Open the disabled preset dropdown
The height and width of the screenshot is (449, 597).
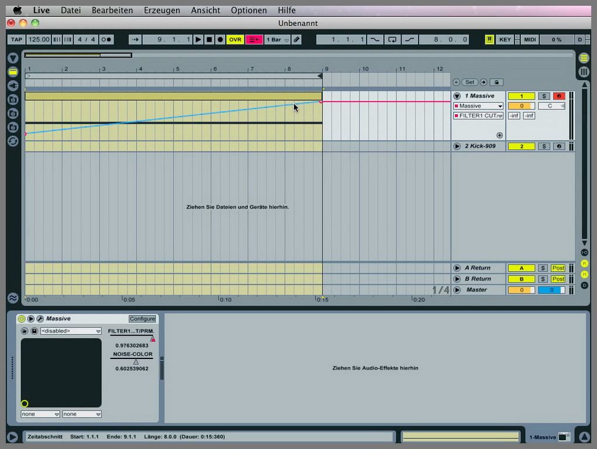[x=70, y=331]
